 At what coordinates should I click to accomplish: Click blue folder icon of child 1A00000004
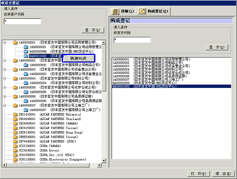(x=26, y=83)
